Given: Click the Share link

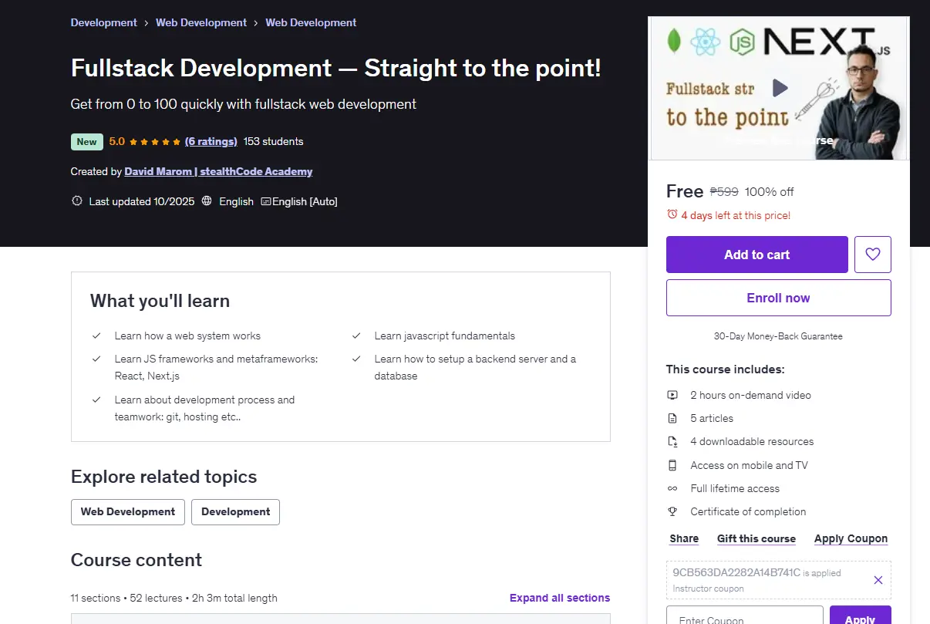Looking at the screenshot, I should pyautogui.click(x=684, y=538).
